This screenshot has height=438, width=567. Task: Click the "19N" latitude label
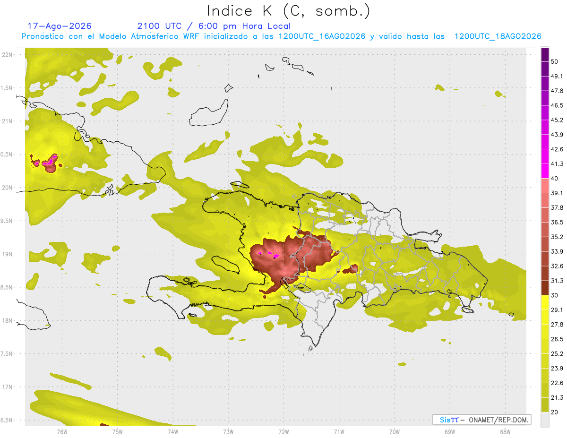click(x=7, y=254)
